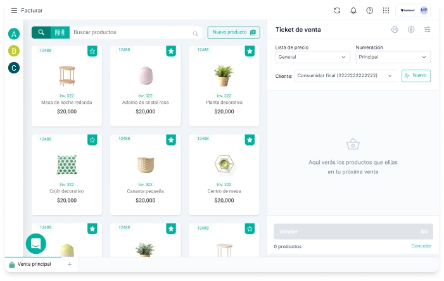The image size is (444, 281).
Task: Add a new sale tab with plus
Action: 70,265
